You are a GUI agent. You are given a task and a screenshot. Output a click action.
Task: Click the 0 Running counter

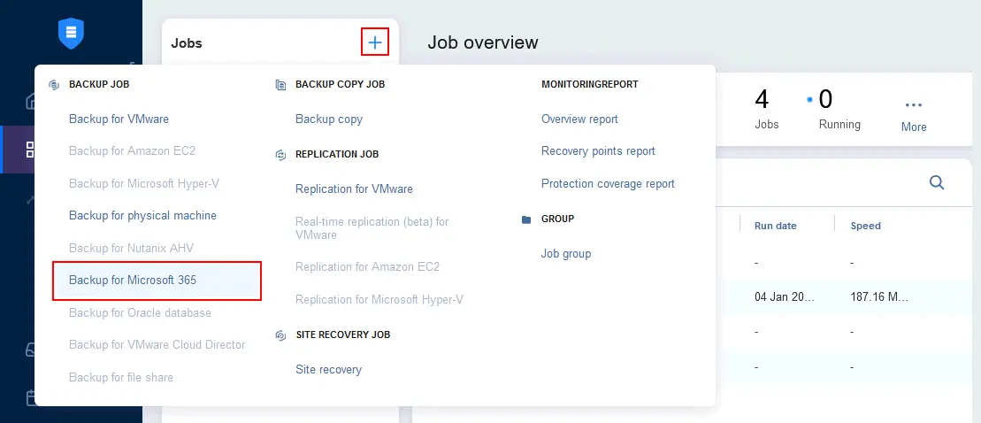coord(839,109)
